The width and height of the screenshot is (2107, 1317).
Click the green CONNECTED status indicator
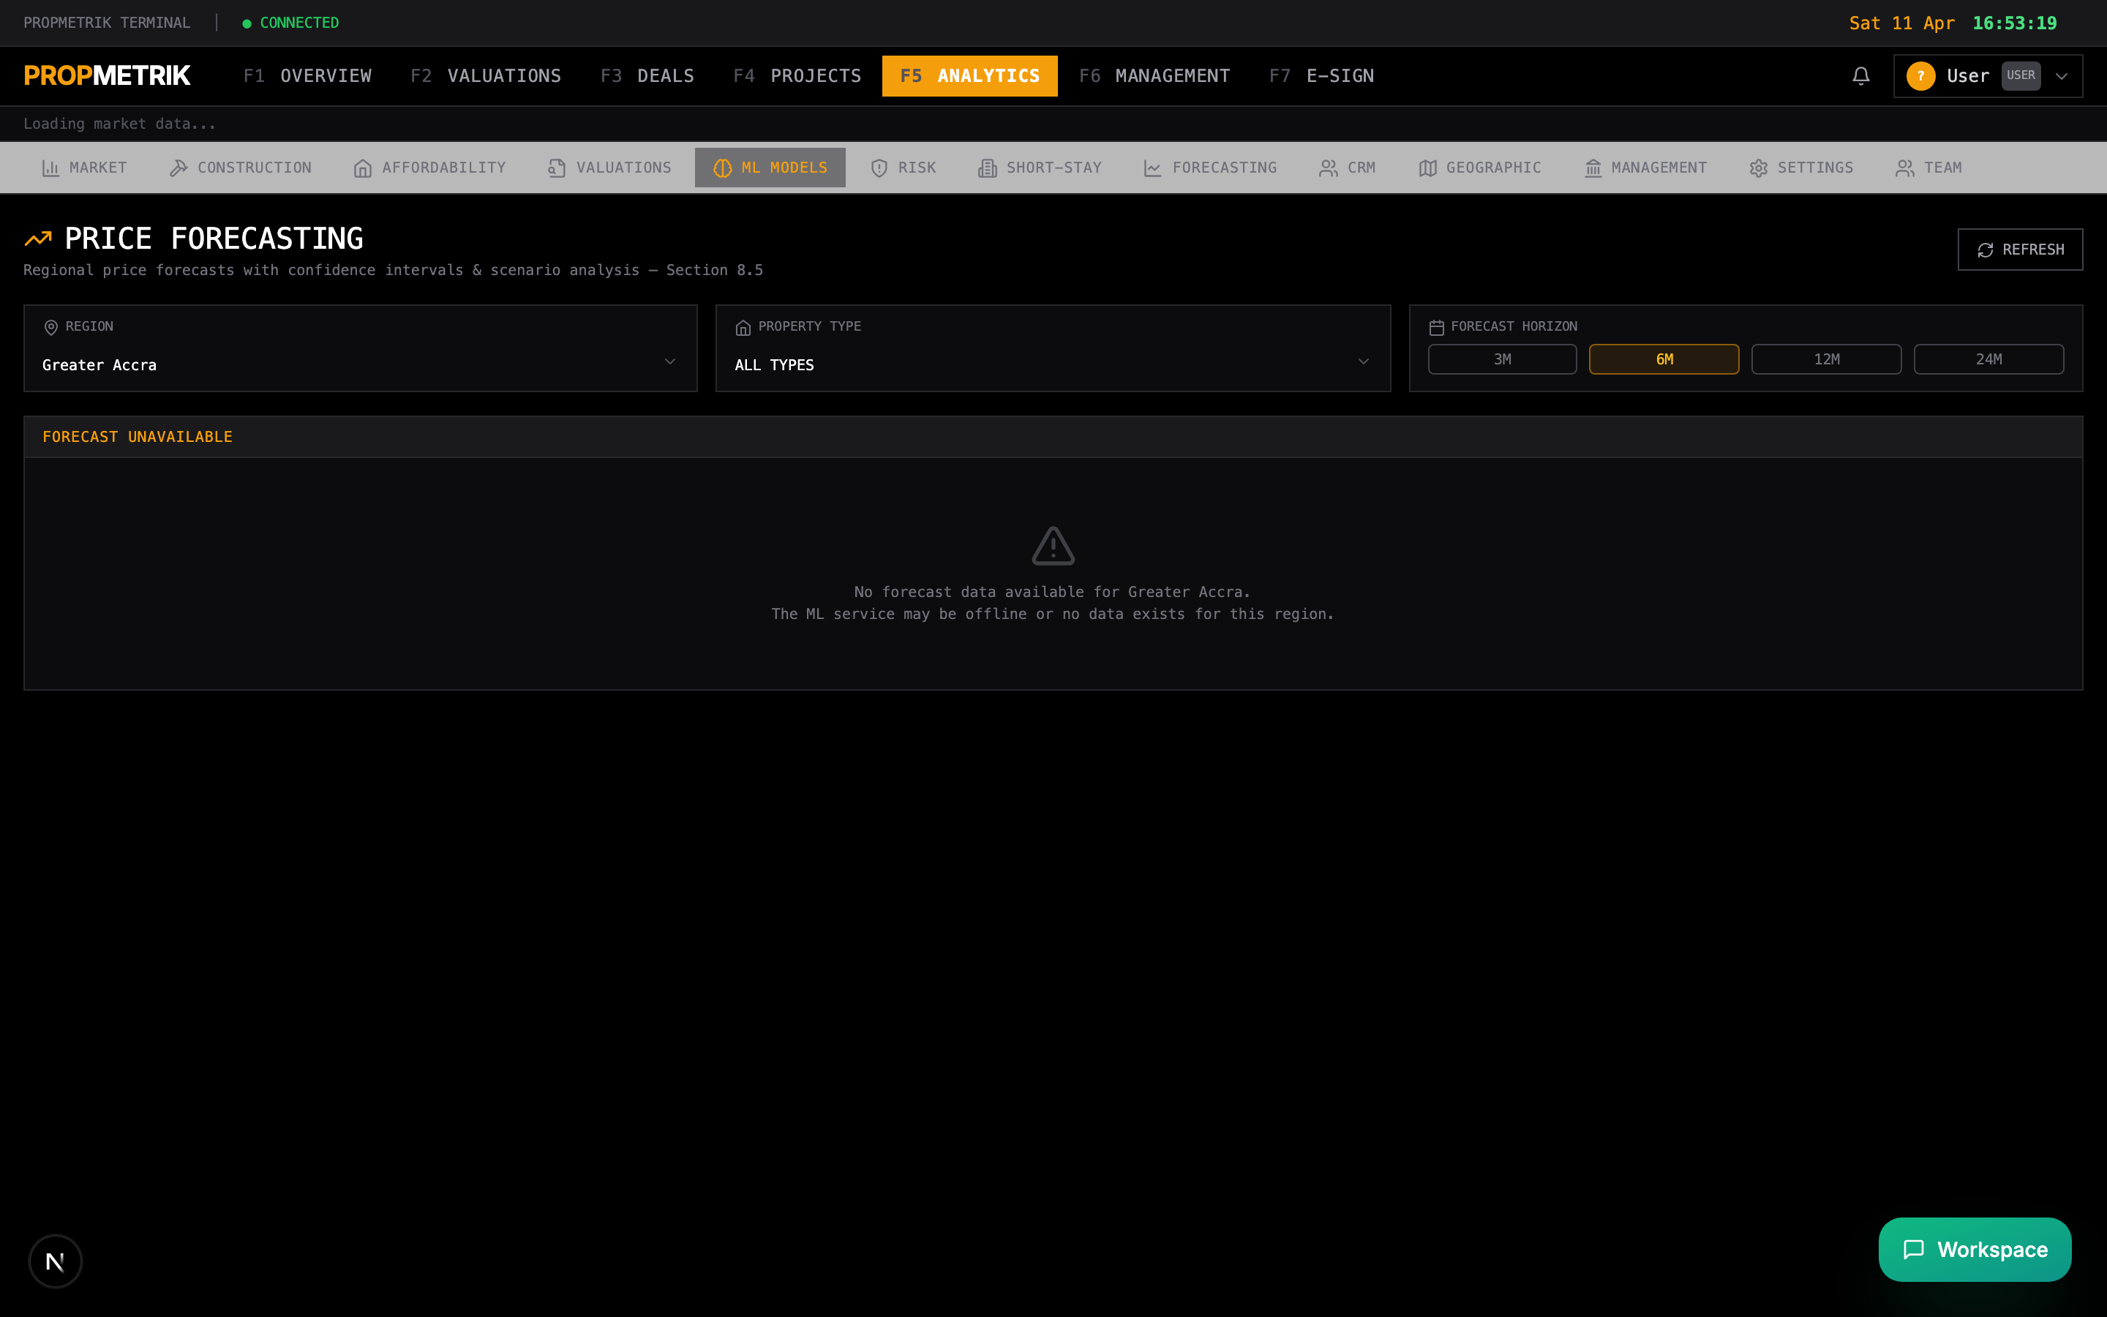pos(290,23)
